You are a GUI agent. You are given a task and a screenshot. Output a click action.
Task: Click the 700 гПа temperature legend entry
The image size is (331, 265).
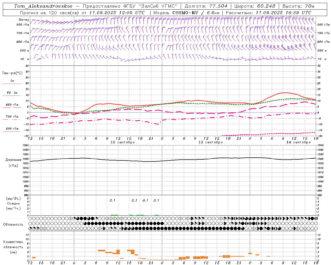pyautogui.click(x=12, y=117)
